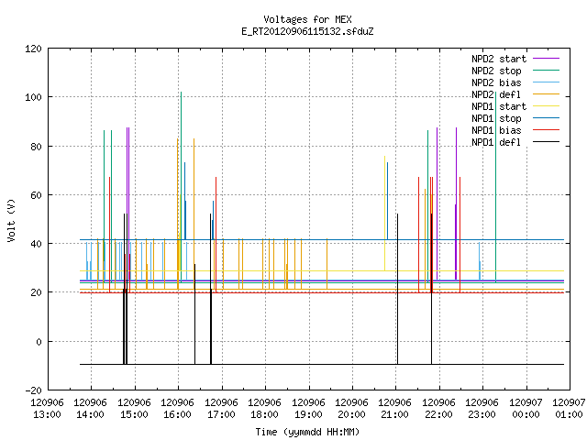
Task: Click the light blue NPD2 bias legend line sample
Action: [546, 82]
